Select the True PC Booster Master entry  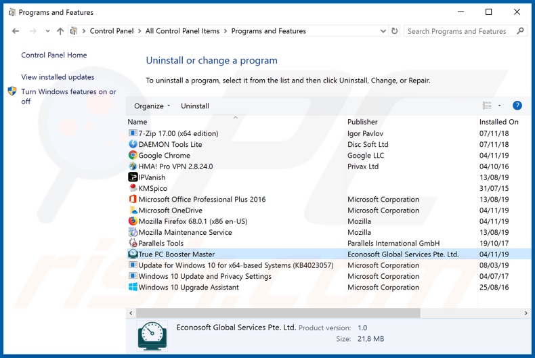(x=329, y=254)
